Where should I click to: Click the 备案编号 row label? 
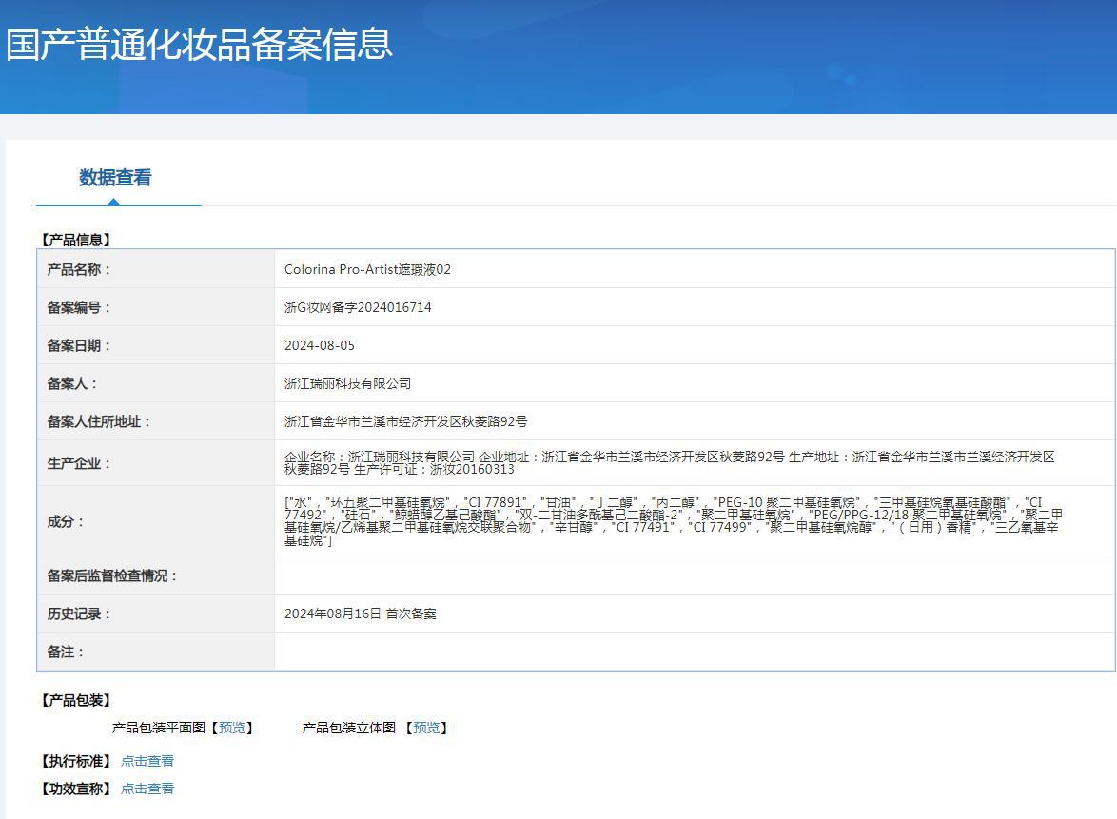(79, 307)
